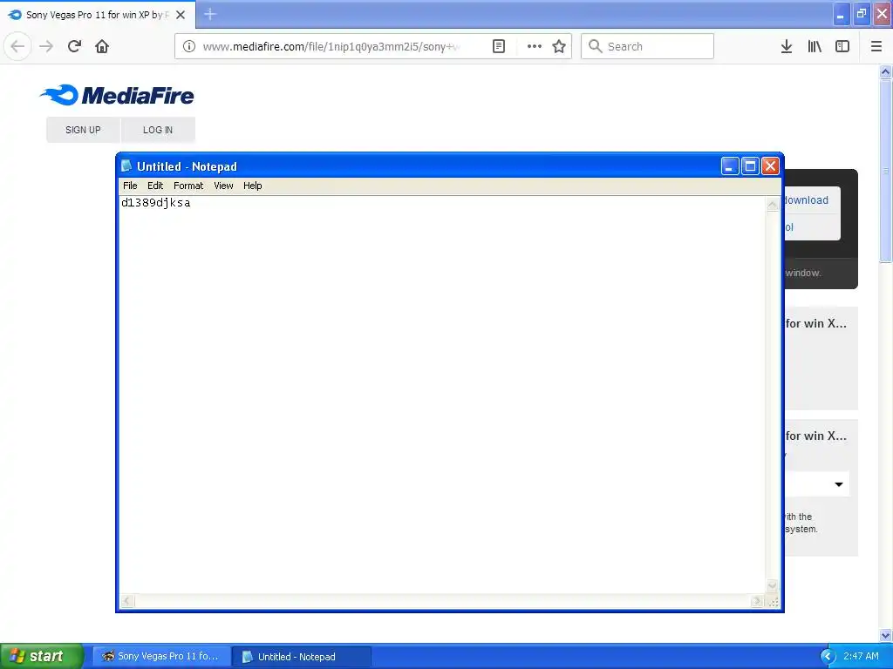Viewport: 893px width, 669px height.
Task: Close the Sony Vegas Pro browser tab
Action: (x=181, y=15)
